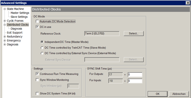Open Diagnosis under Distributed Clocks
The height and width of the screenshot is (98, 191).
click(x=16, y=29)
